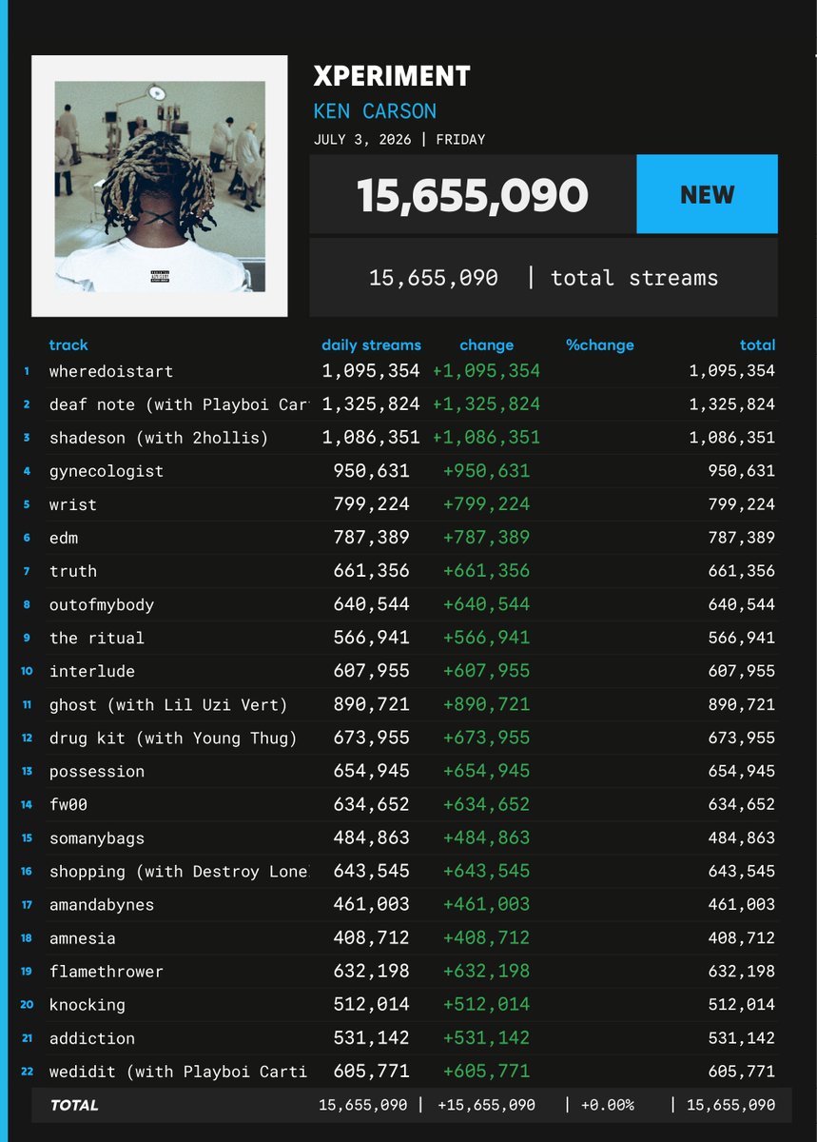The image size is (817, 1142).
Task: Select track 'drug kit (with Young Thug)'
Action: [173, 738]
